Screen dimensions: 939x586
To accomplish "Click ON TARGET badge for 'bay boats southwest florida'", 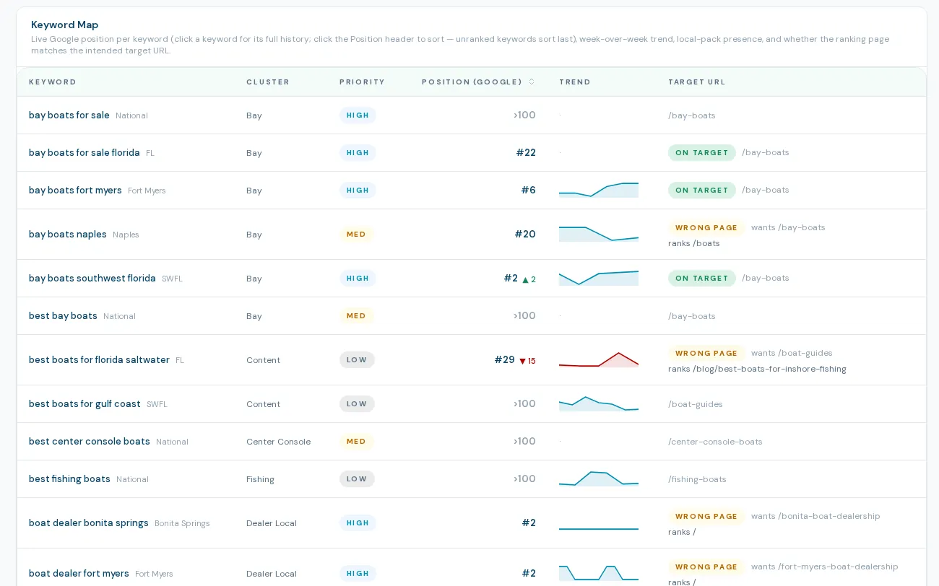I will point(702,279).
